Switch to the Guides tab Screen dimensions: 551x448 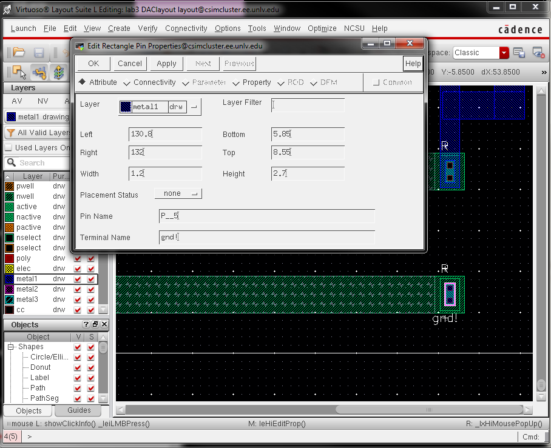point(79,410)
